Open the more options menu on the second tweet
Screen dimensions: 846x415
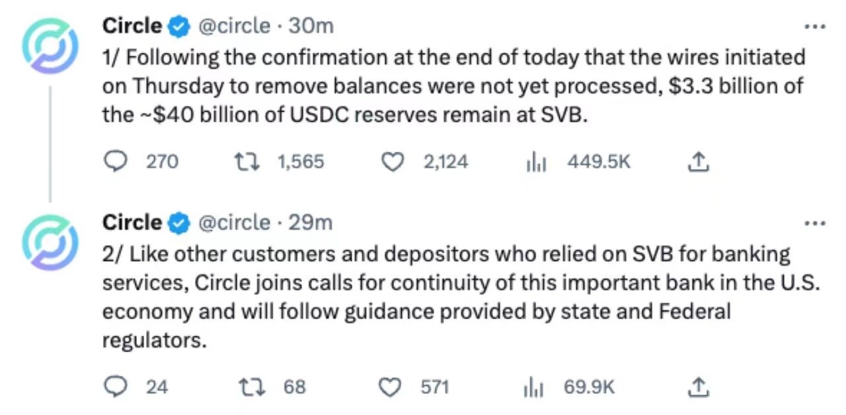point(815,223)
